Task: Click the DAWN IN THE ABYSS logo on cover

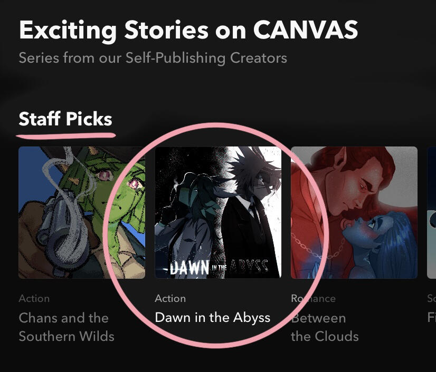Action: coord(219,267)
